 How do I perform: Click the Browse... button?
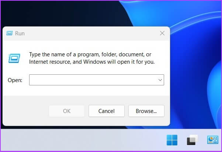pyautogui.click(x=146, y=111)
